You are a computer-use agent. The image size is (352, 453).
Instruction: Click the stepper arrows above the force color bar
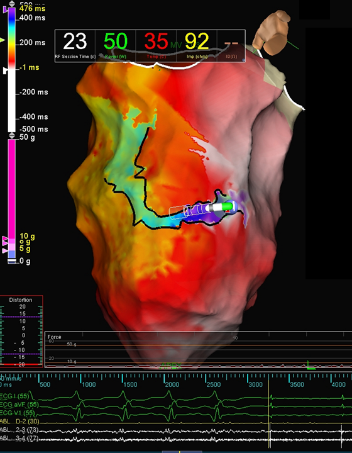pos(12,136)
